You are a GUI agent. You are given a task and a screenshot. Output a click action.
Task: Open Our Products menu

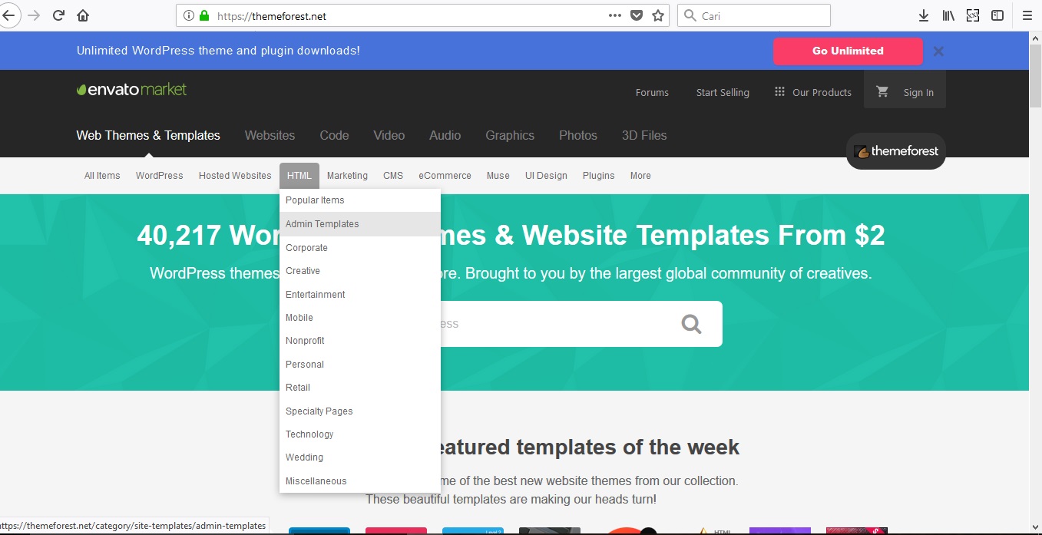(822, 92)
